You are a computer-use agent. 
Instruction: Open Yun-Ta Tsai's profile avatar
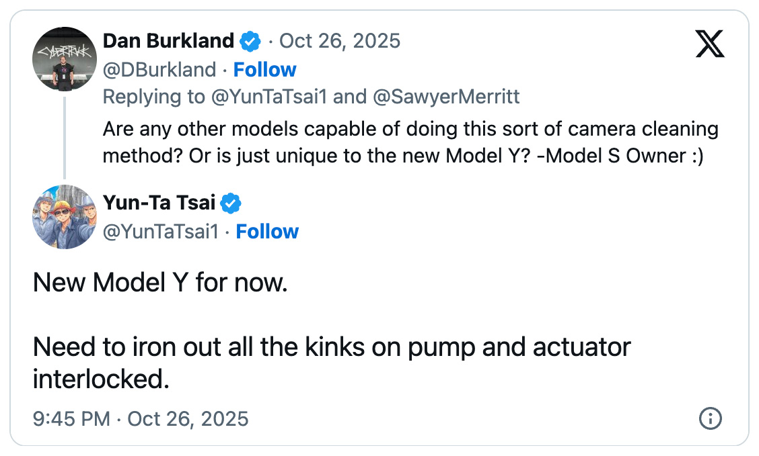65,217
